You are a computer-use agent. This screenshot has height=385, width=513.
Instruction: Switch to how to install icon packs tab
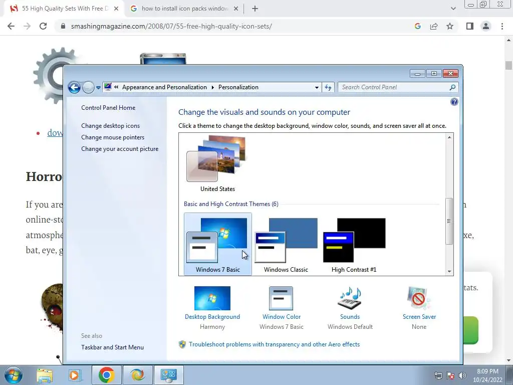point(184,9)
